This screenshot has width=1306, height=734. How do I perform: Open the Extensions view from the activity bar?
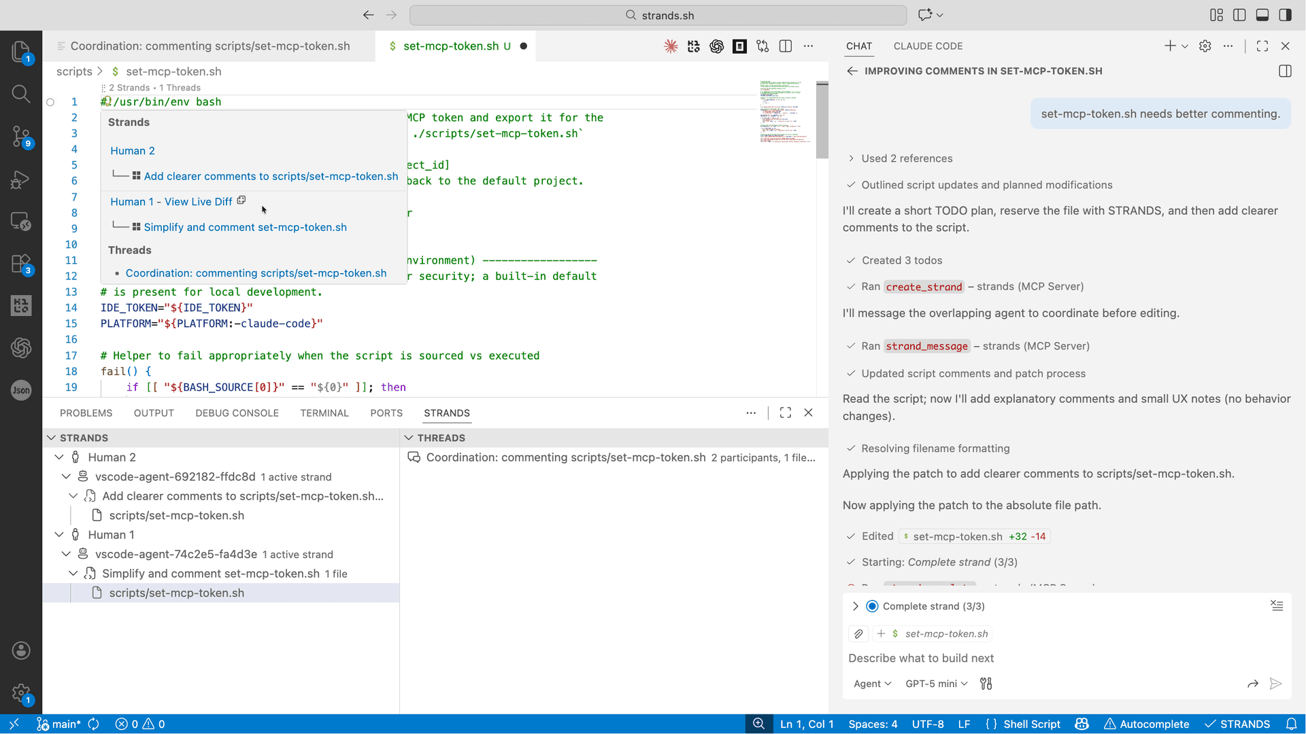21,263
